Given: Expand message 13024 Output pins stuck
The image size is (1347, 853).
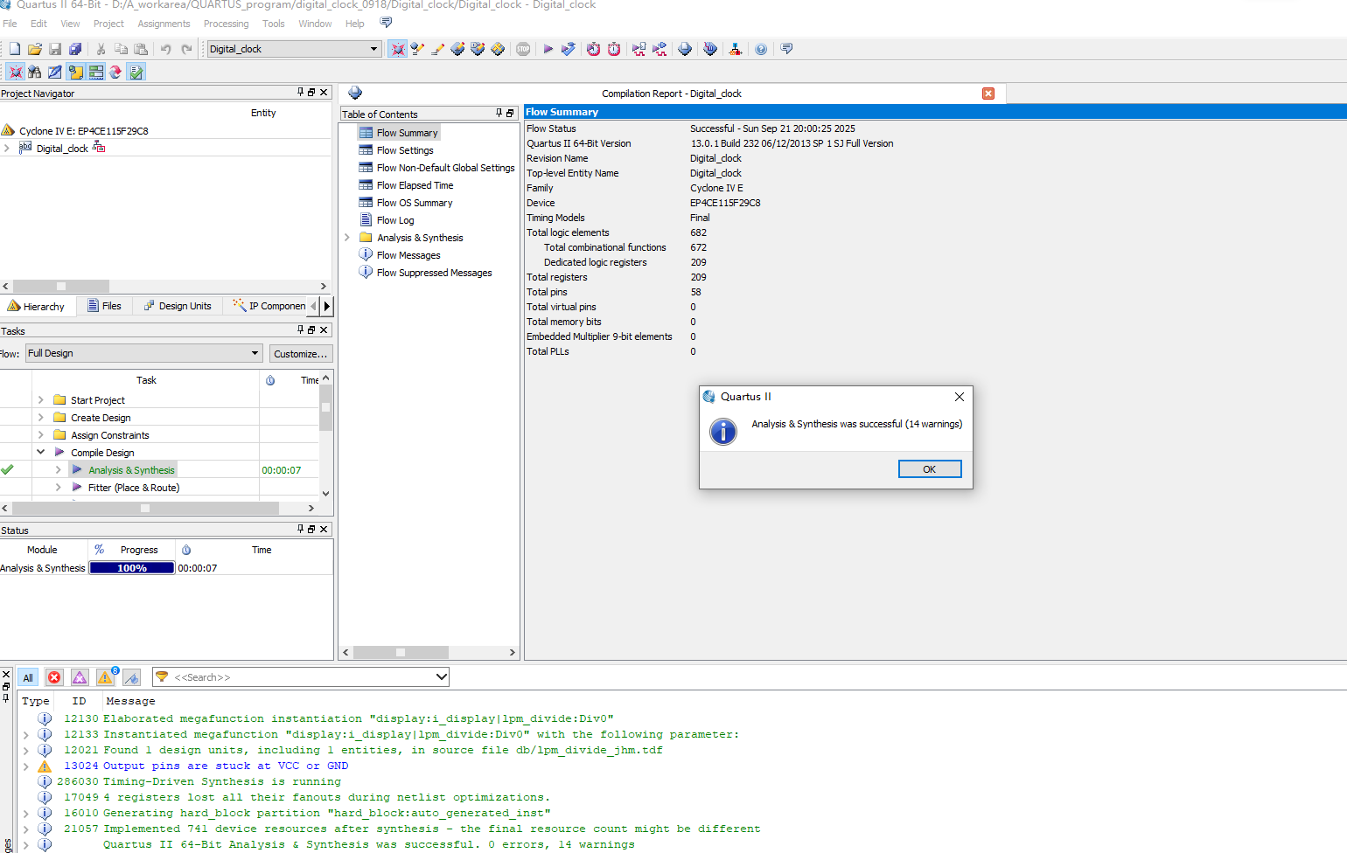Looking at the screenshot, I should [x=26, y=766].
